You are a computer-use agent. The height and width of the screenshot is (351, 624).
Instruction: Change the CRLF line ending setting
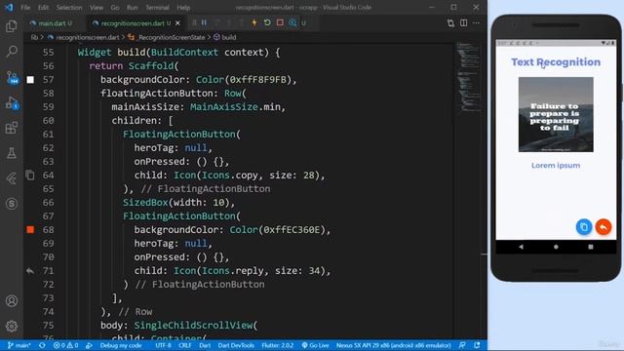184,345
